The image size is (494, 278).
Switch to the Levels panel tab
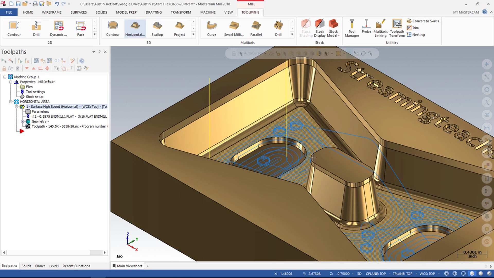coord(54,266)
